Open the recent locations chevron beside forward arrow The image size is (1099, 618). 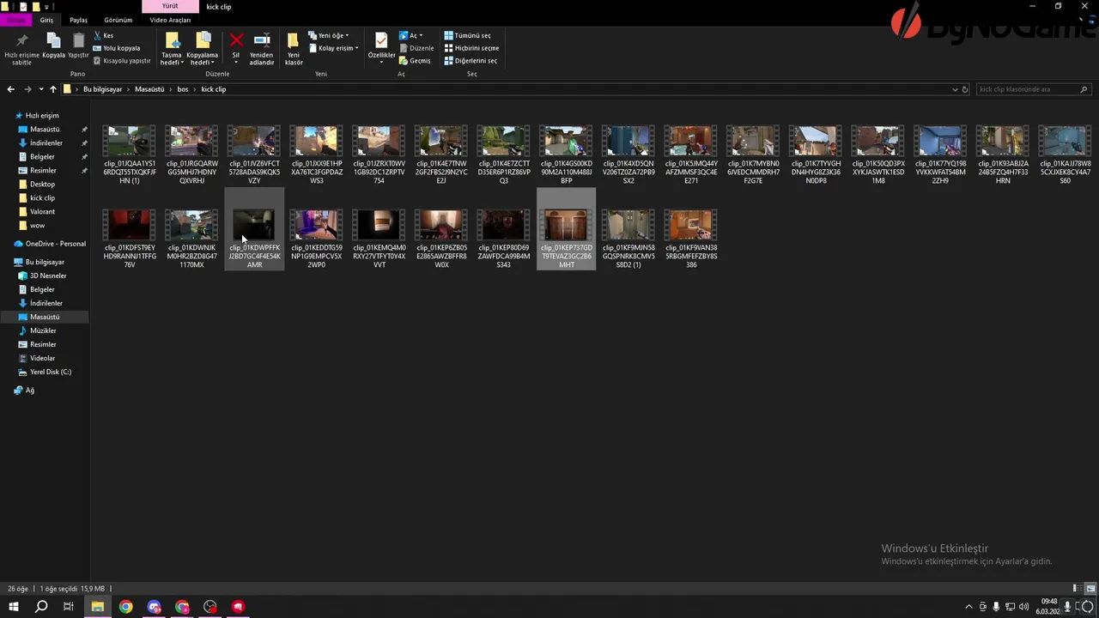tap(40, 89)
